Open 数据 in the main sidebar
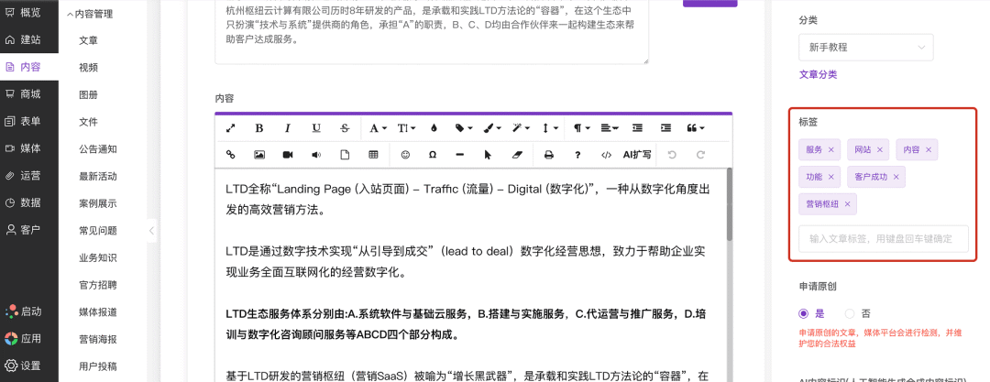 (x=29, y=202)
